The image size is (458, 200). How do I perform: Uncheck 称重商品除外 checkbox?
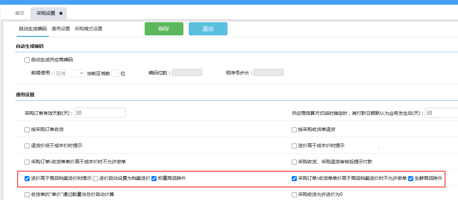[154, 178]
